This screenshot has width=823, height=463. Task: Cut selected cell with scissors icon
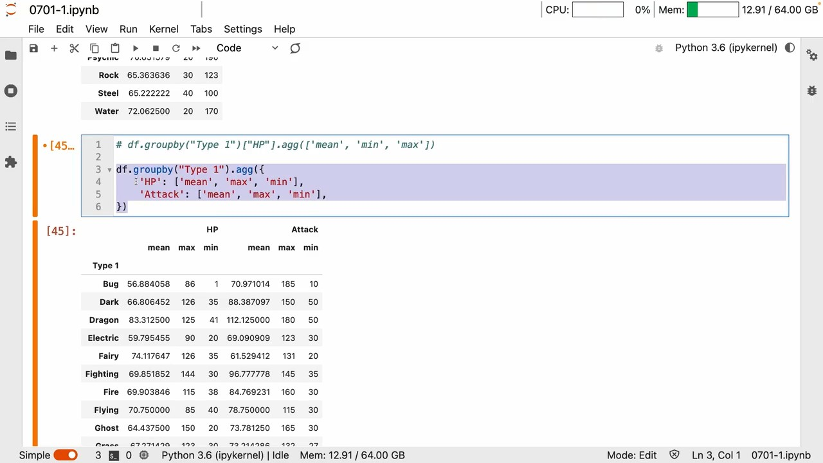point(74,48)
